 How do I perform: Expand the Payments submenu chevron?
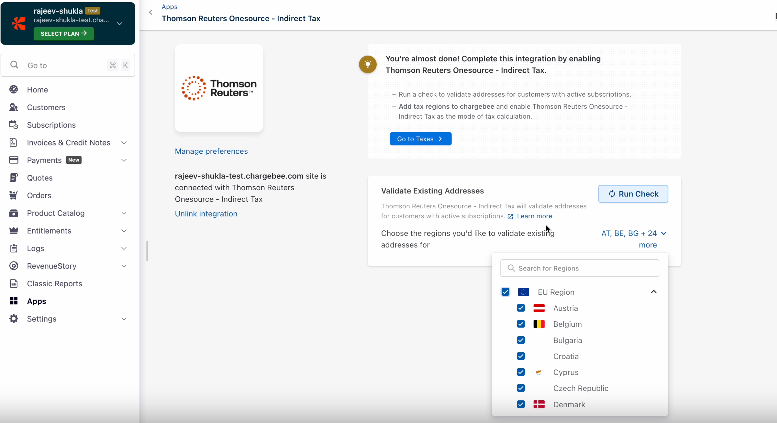pyautogui.click(x=124, y=160)
